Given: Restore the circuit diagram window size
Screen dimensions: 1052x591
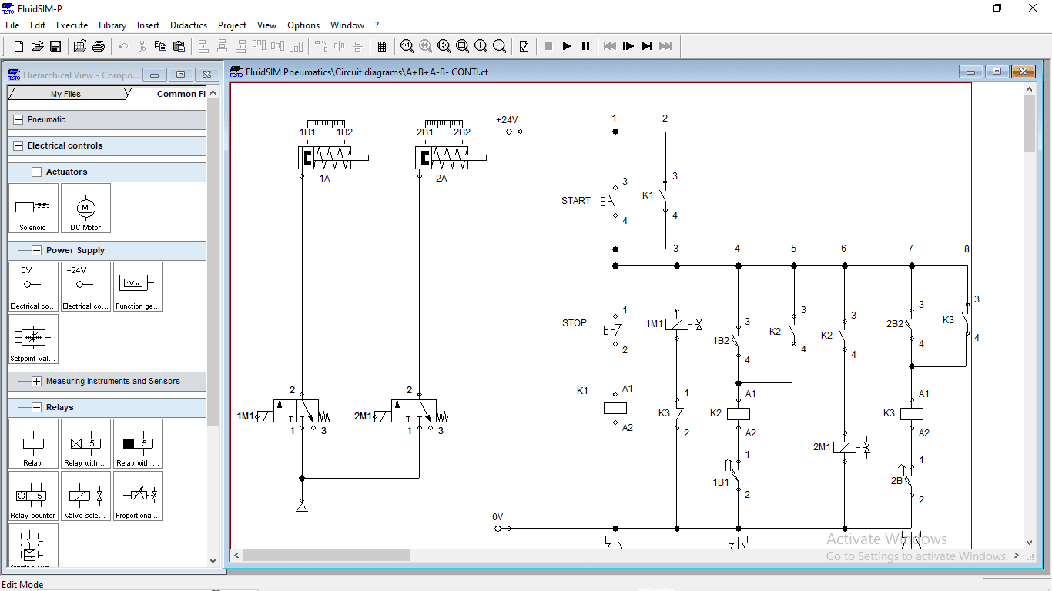Looking at the screenshot, I should pos(997,72).
